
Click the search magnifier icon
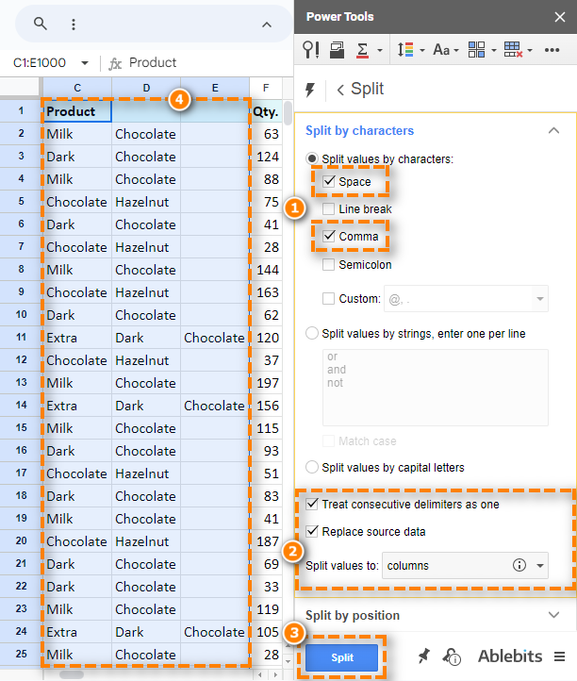click(x=40, y=24)
